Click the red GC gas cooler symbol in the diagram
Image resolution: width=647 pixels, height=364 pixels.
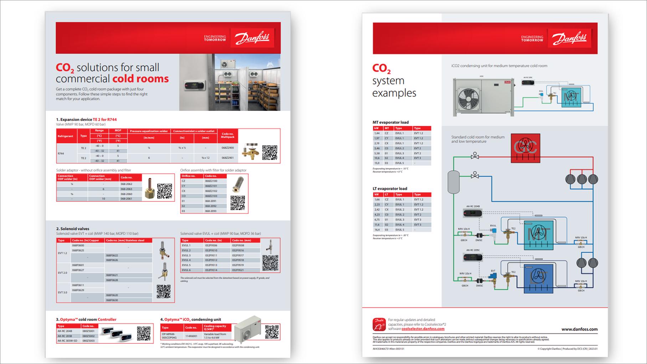coord(525,148)
